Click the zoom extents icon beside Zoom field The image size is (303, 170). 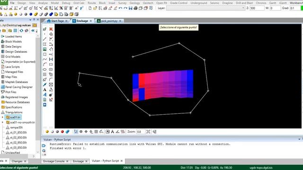(148, 132)
